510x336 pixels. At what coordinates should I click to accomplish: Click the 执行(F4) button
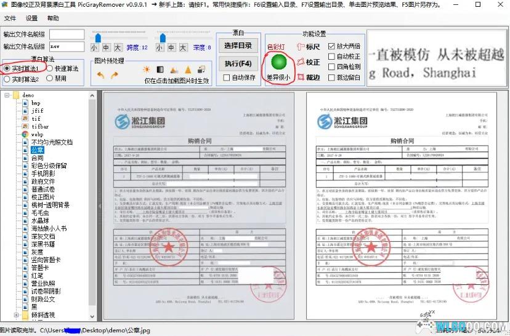click(x=238, y=63)
